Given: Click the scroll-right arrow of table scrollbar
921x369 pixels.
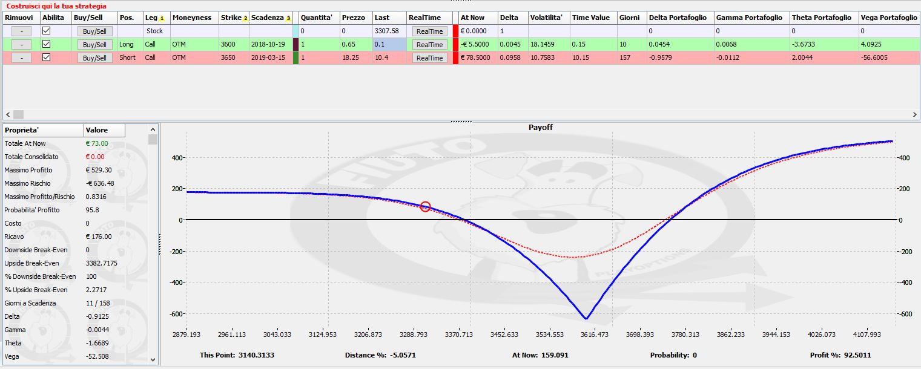Looking at the screenshot, I should pyautogui.click(x=914, y=114).
